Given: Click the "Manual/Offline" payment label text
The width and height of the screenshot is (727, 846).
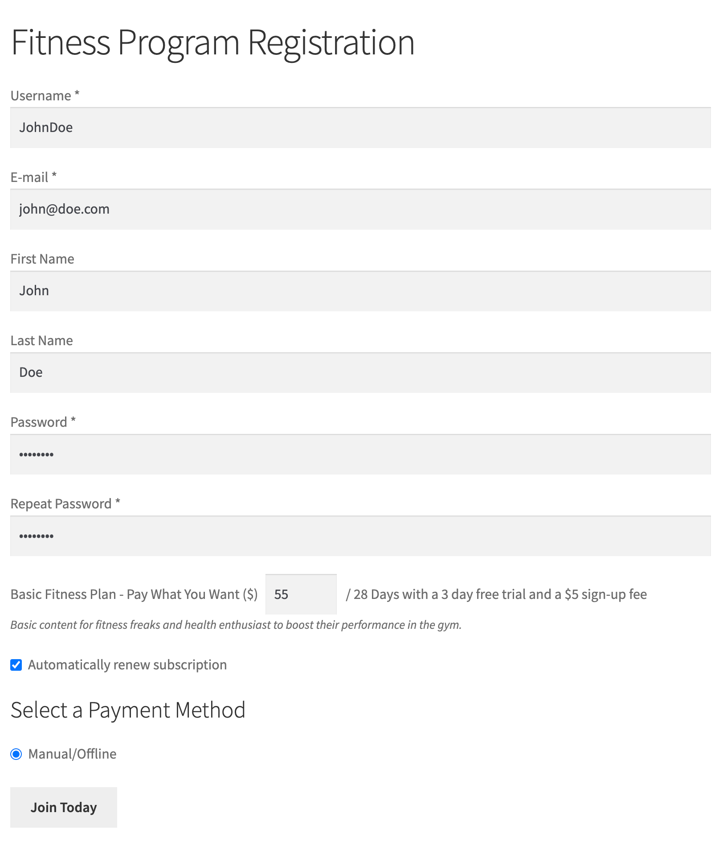Looking at the screenshot, I should tap(72, 754).
